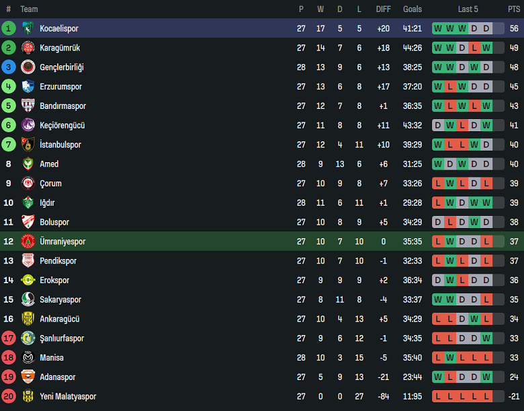Sort standings by the Goals column header
The height and width of the screenshot is (411, 524).
click(412, 9)
